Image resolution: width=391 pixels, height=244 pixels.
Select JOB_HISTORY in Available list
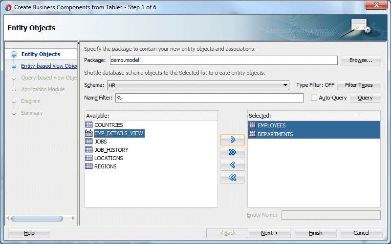pos(111,150)
